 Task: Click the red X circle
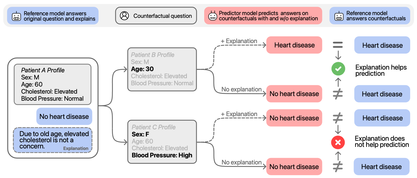338,142
